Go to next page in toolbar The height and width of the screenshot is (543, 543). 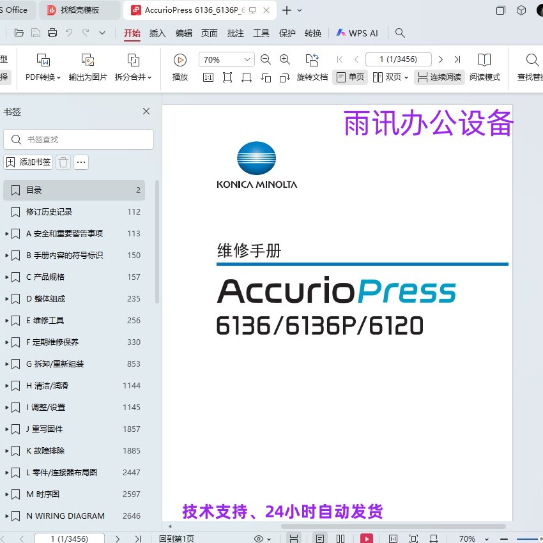441,59
